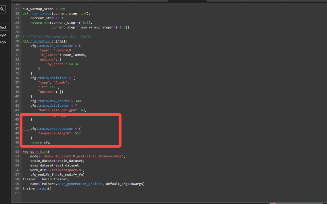Click the "sequence_length": 512 entry
327x204 pixels.
tap(60, 133)
